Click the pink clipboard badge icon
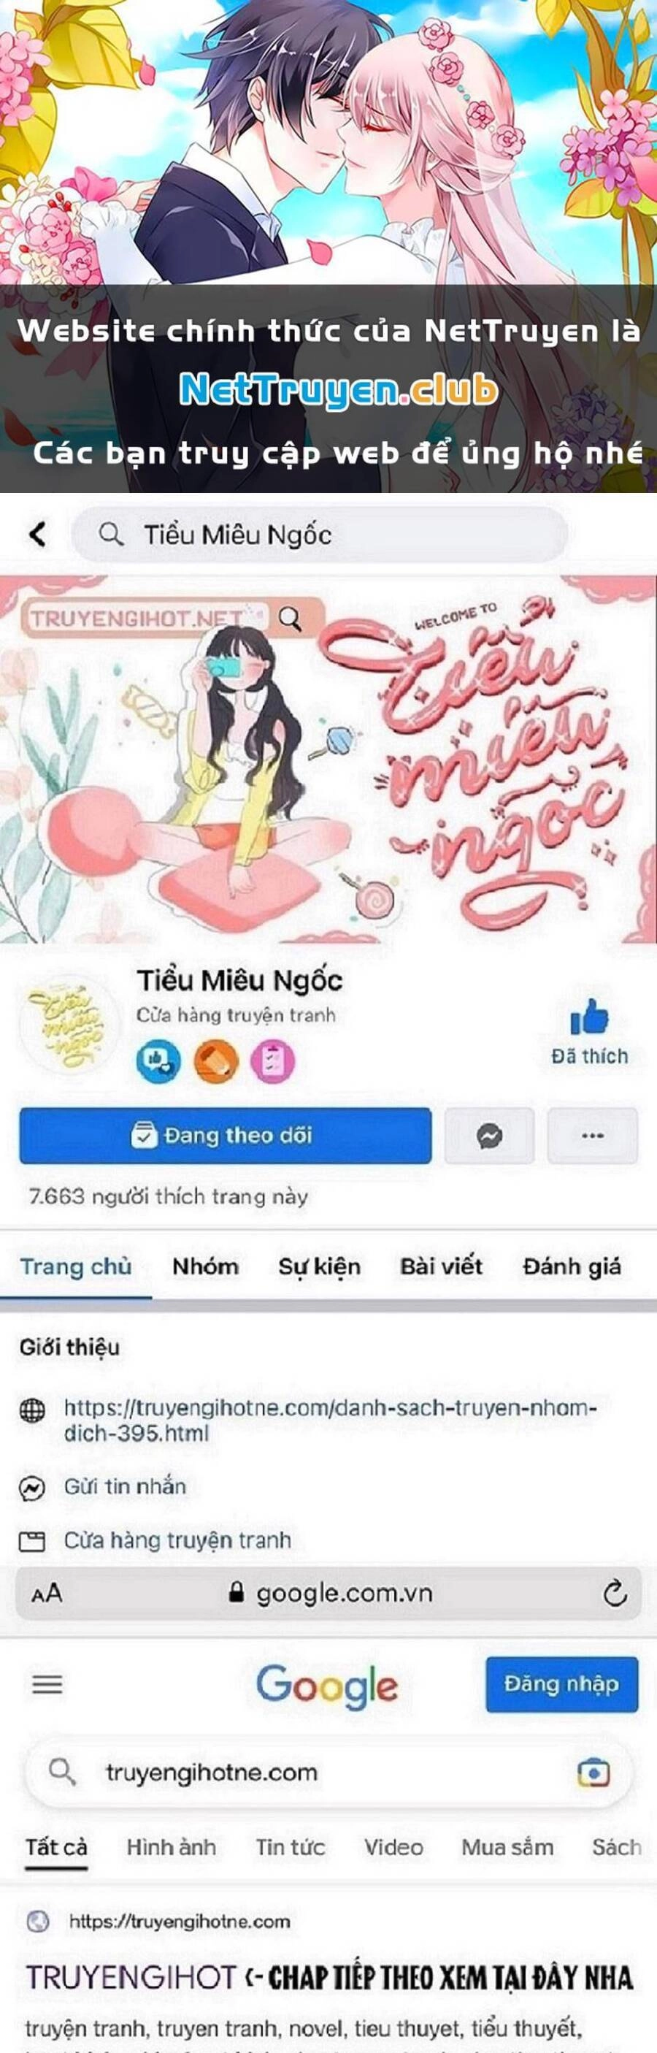This screenshot has height=2053, width=657. click(272, 1060)
